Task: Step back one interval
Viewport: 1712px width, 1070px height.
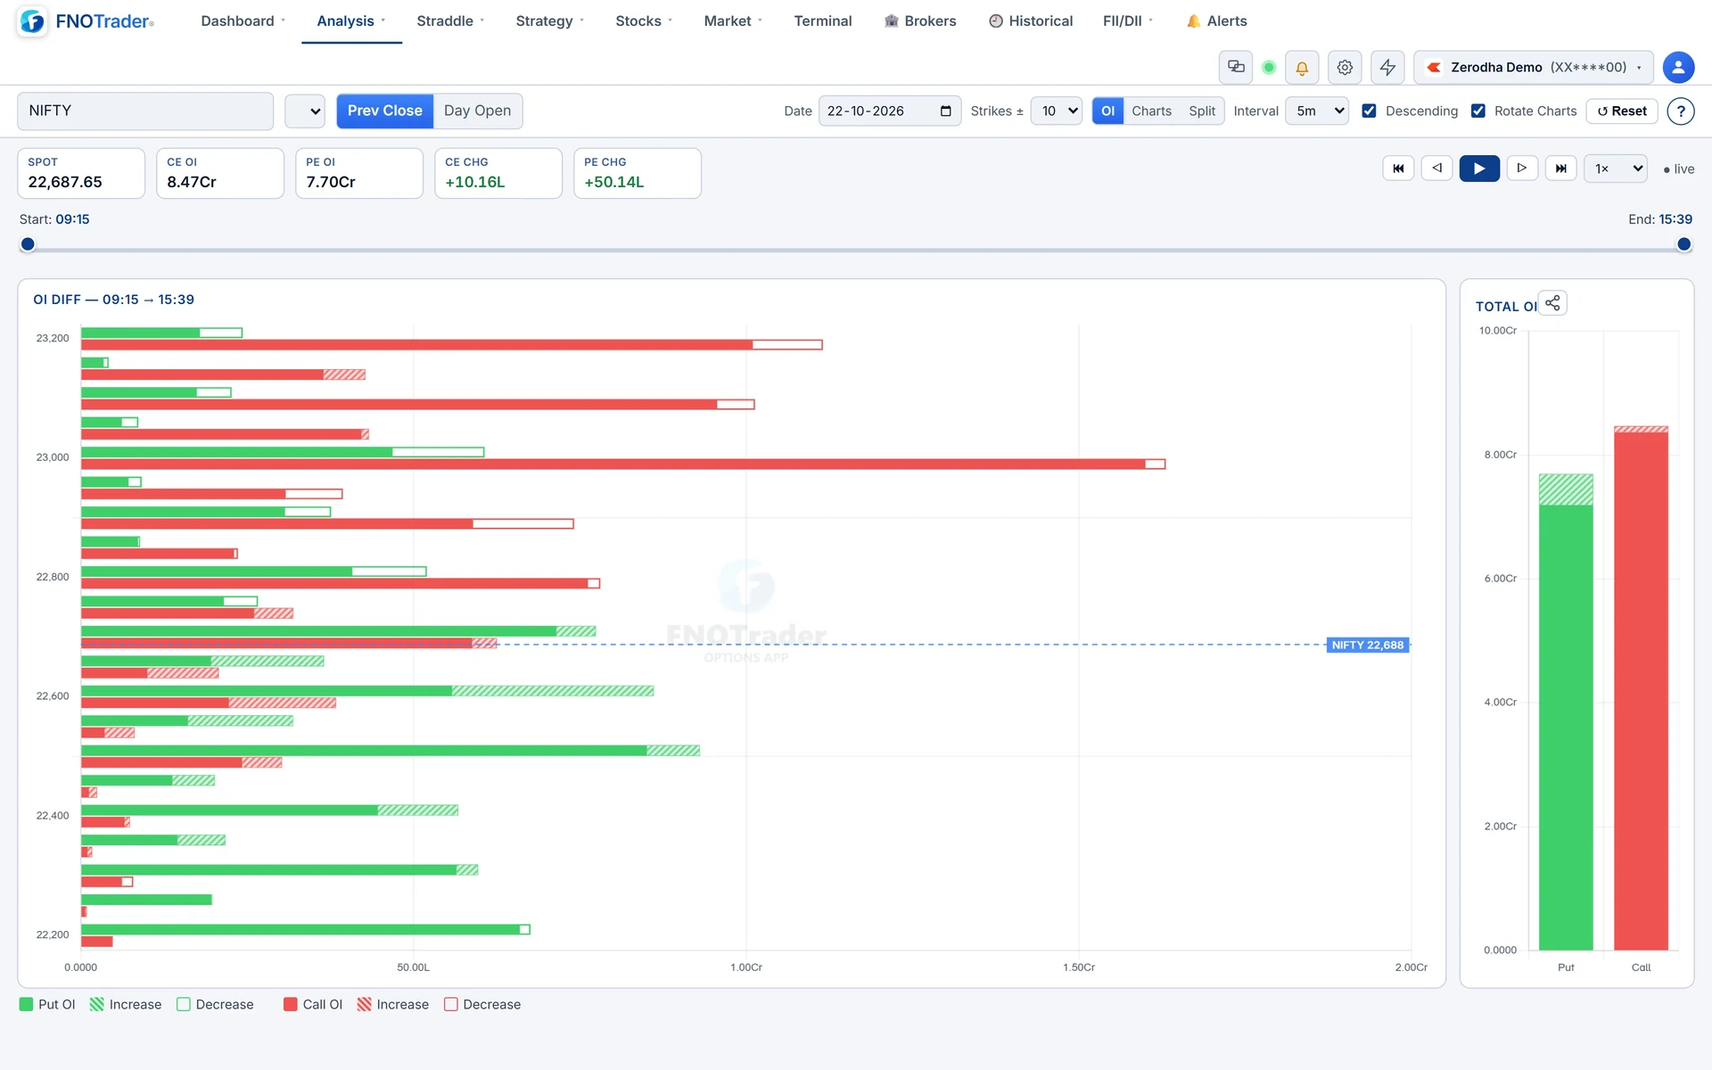Action: (1437, 169)
